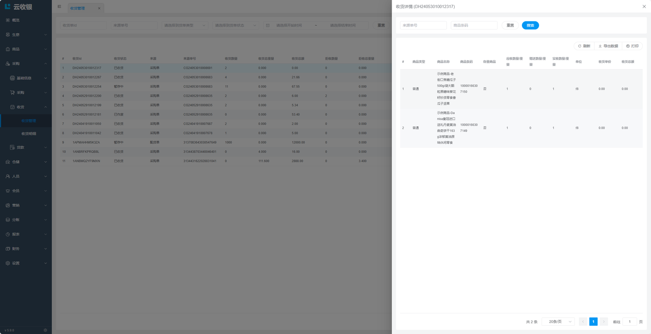The image size is (651, 334).
Task: Expand the 会员 sidebar menu
Action: pos(25,191)
